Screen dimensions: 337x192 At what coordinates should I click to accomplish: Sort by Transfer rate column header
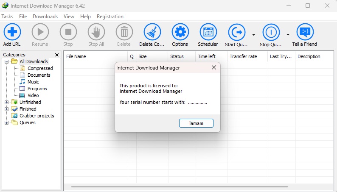click(247, 56)
